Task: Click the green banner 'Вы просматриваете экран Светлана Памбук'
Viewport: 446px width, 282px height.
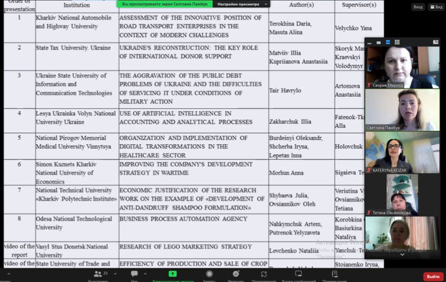Action: coord(164,4)
